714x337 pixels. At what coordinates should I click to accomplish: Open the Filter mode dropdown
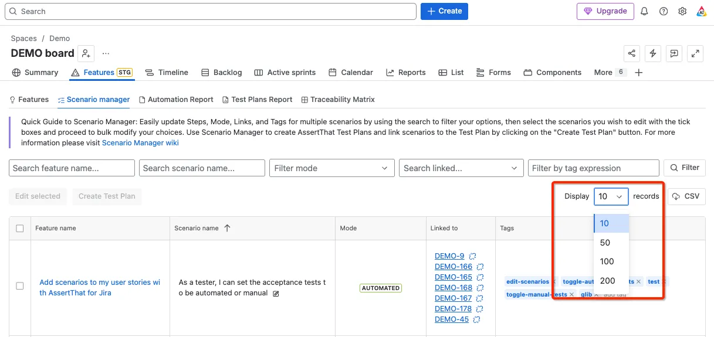(x=332, y=168)
